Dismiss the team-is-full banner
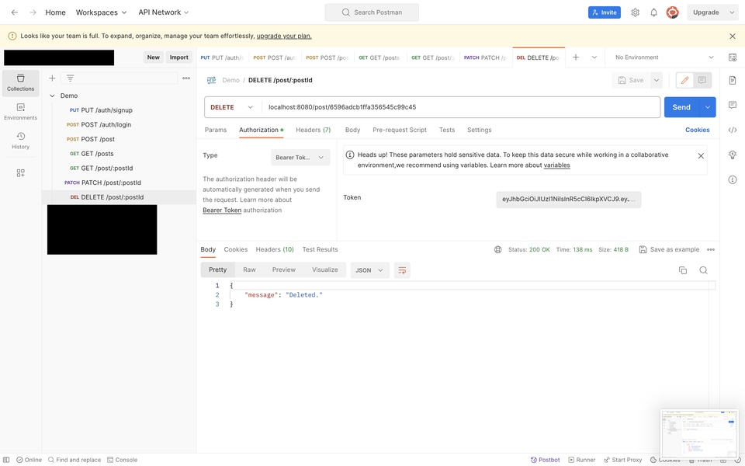Viewport: 745px width, 466px height. [732, 37]
